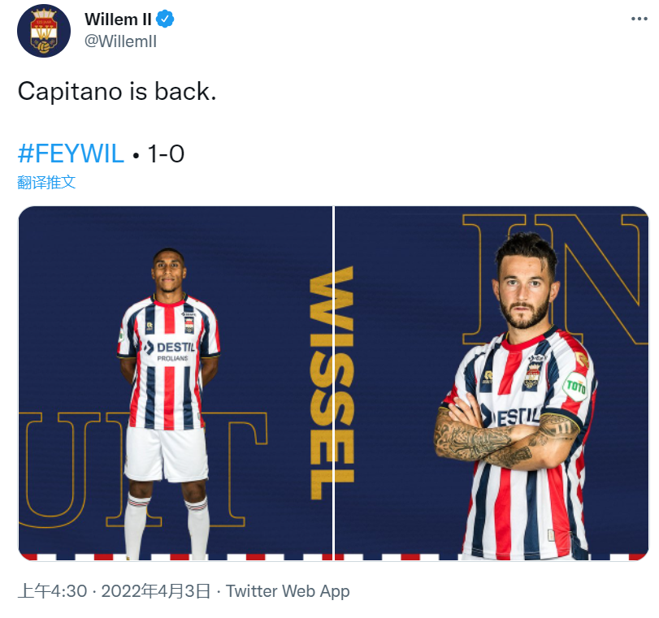Click the blue verified badge icon
The width and height of the screenshot is (659, 618).
165,19
